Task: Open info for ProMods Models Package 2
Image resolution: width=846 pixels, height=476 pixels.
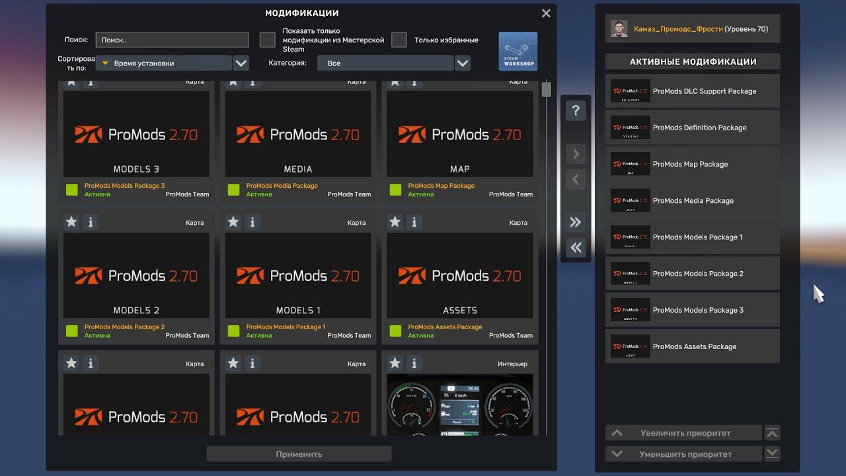Action: pyautogui.click(x=91, y=222)
